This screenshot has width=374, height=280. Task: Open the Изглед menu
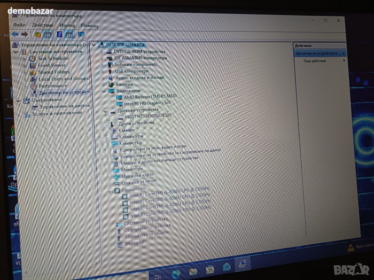(x=67, y=25)
